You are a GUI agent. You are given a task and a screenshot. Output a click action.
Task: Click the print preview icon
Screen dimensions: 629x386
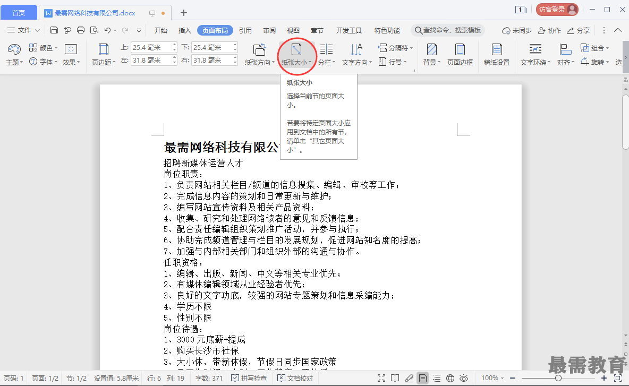coord(94,30)
